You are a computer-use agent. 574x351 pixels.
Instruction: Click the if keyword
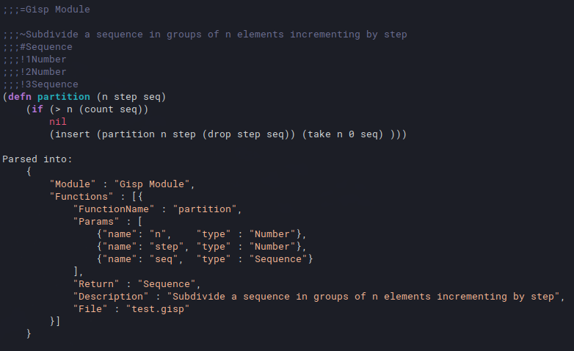(x=37, y=109)
